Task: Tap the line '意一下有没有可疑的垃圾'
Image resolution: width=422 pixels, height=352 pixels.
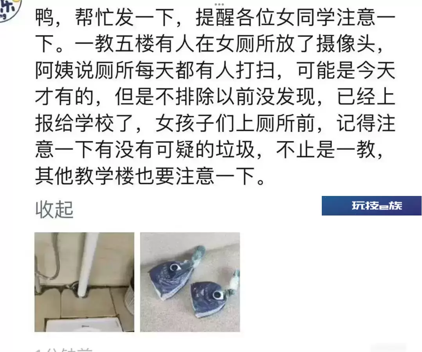Action: click(x=145, y=150)
